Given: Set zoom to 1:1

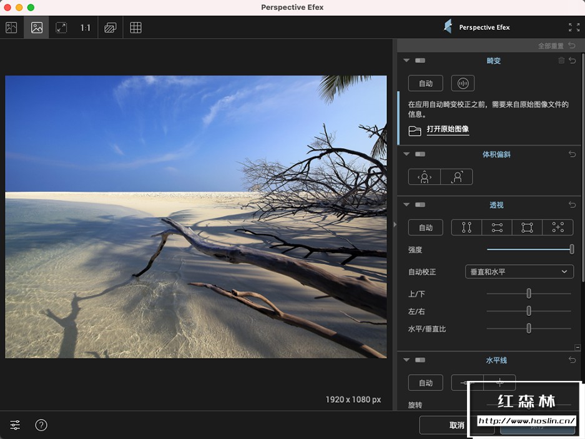Looking at the screenshot, I should [x=86, y=27].
